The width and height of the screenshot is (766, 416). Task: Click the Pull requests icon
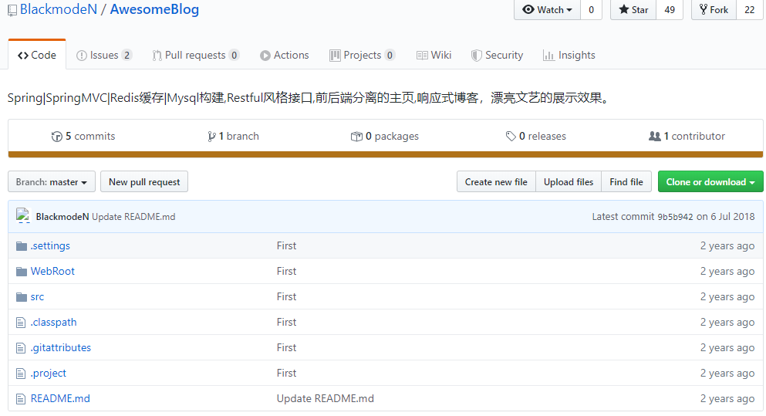(x=157, y=56)
